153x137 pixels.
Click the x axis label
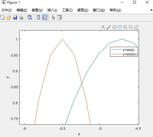(79, 134)
